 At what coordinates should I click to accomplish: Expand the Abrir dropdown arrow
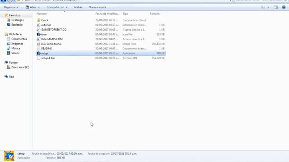point(39,7)
